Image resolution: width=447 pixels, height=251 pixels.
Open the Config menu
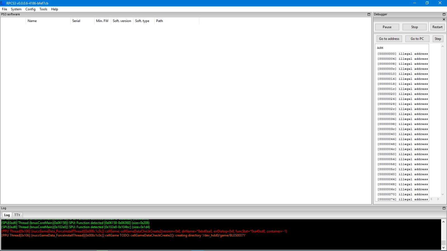[x=30, y=9]
